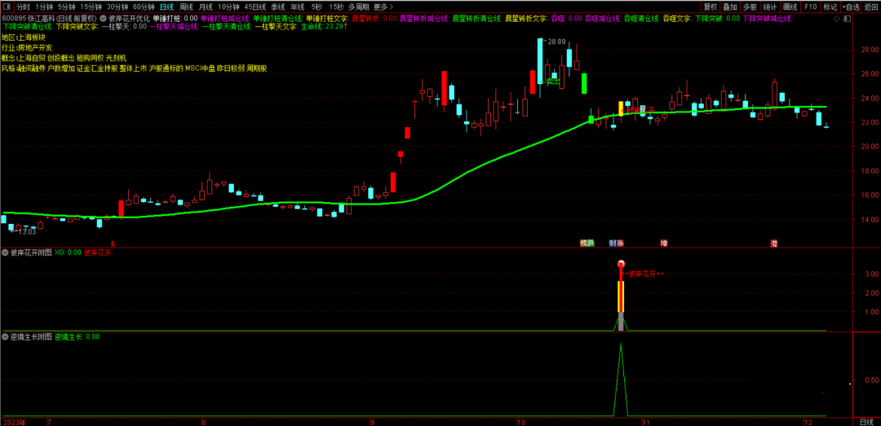
Task: Click the 港 event marker below the chart
Action: (773, 243)
